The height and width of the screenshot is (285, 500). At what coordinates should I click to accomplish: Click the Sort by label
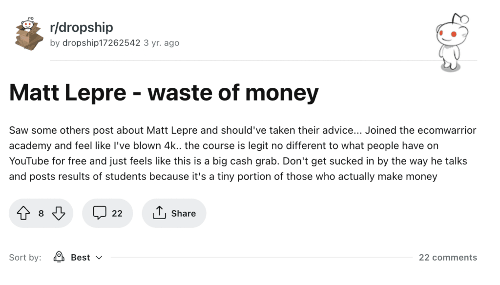25,257
